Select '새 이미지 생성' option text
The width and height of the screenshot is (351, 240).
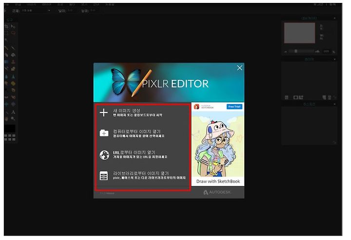coord(126,111)
